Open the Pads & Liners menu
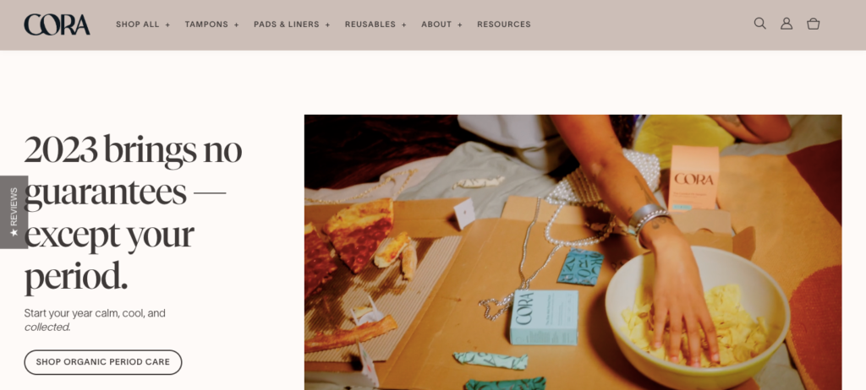 (x=287, y=24)
